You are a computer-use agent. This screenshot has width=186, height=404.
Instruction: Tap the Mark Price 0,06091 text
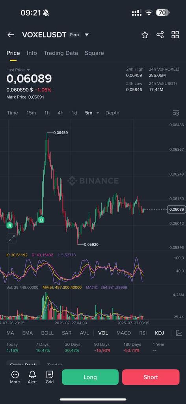click(x=25, y=97)
